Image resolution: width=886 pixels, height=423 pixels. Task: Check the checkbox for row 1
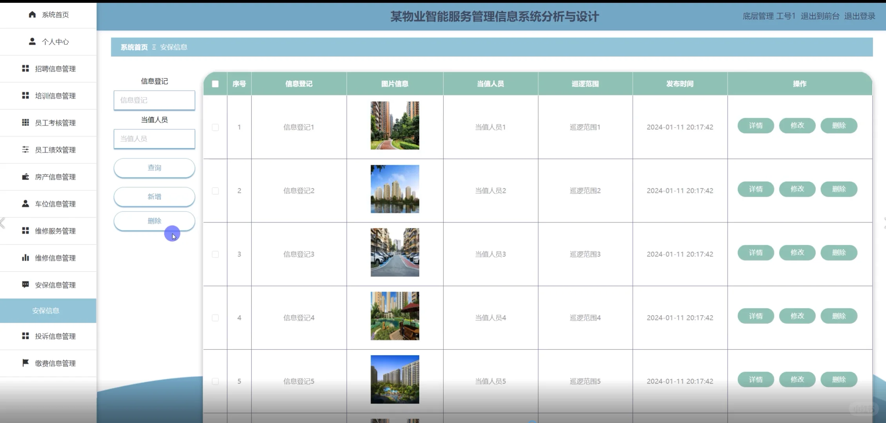pos(215,127)
